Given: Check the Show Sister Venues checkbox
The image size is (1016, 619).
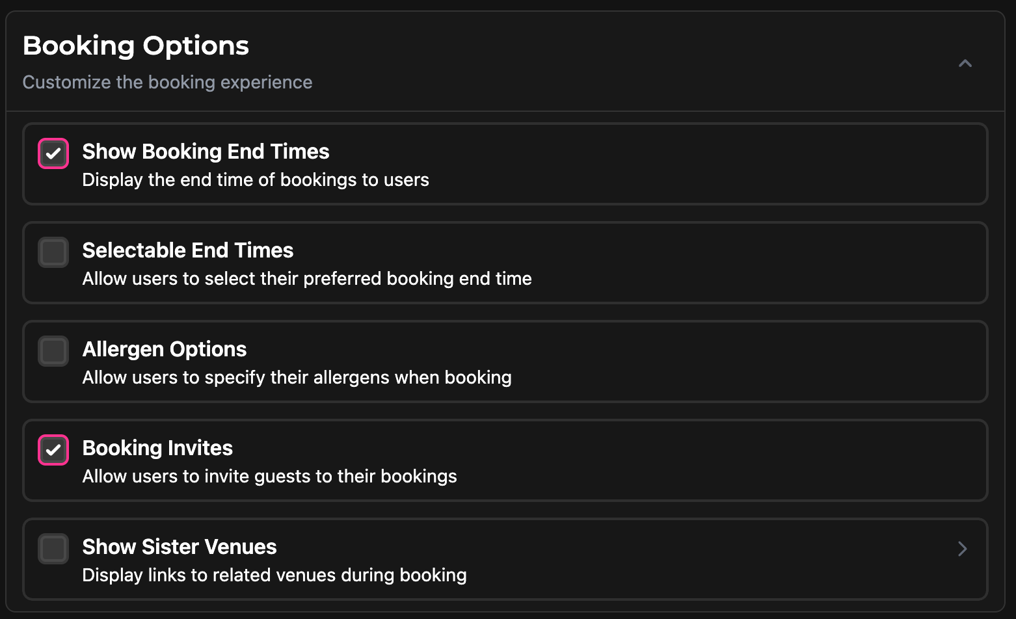Looking at the screenshot, I should (53, 549).
